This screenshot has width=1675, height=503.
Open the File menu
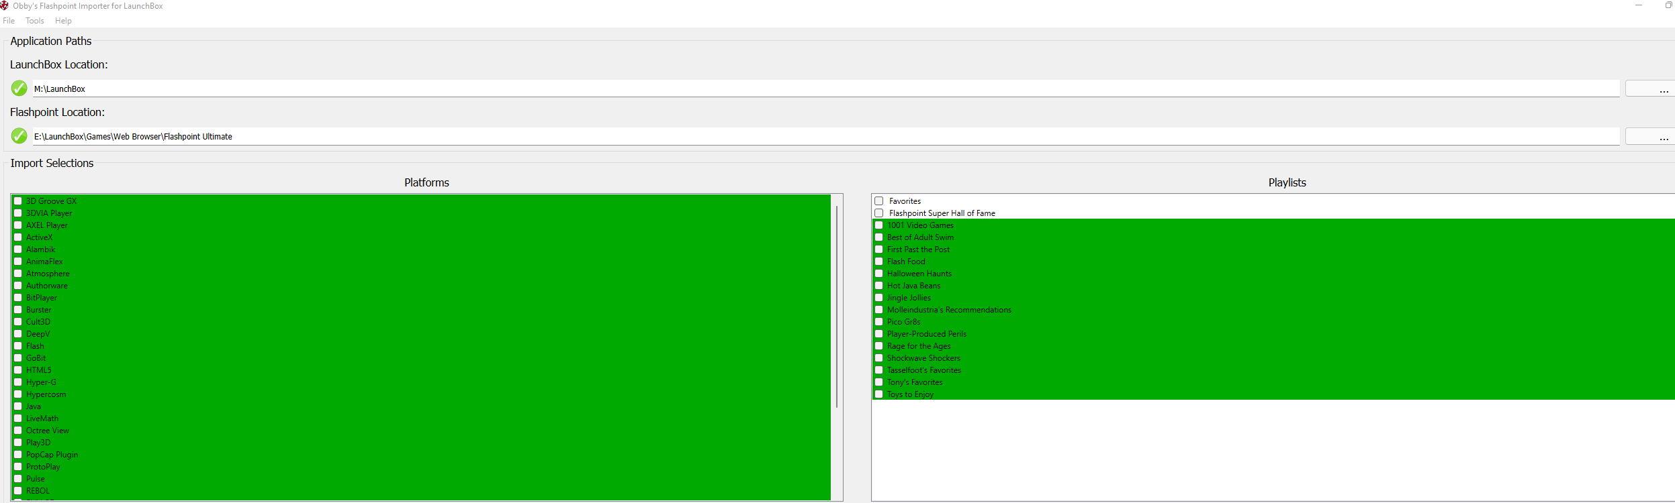click(9, 21)
